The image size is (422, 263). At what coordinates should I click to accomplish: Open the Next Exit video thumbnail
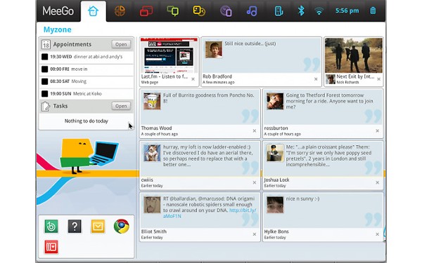tap(354, 55)
